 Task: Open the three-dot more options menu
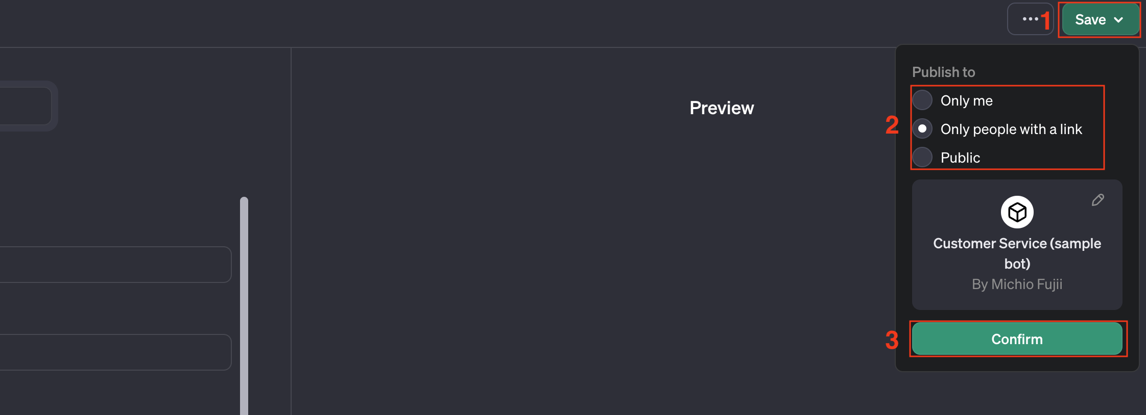click(1030, 19)
